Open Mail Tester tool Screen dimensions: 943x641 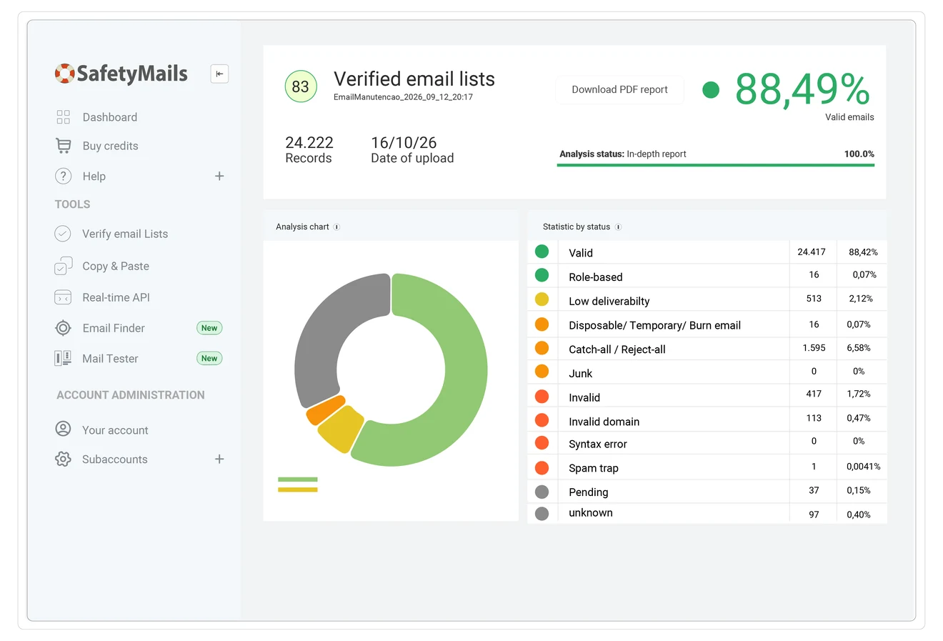tap(110, 359)
